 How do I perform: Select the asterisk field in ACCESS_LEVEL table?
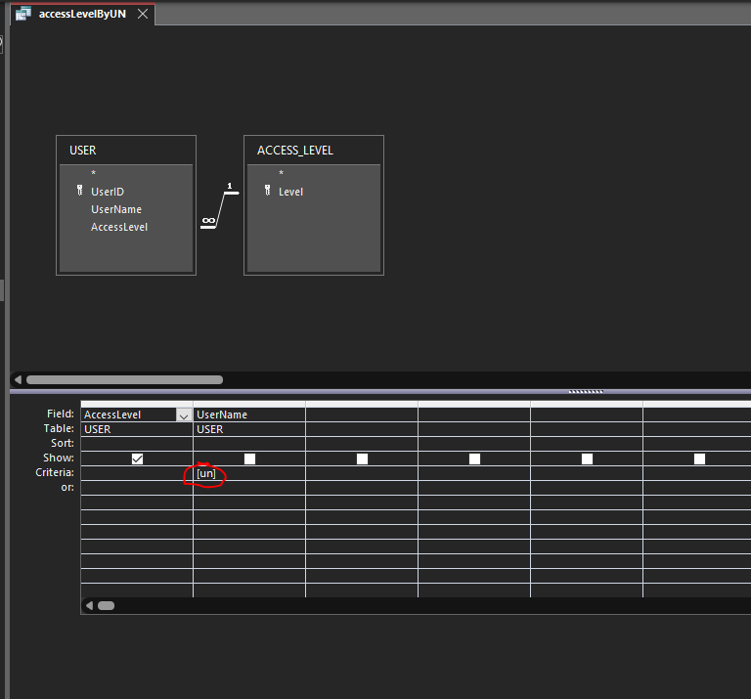pos(282,173)
